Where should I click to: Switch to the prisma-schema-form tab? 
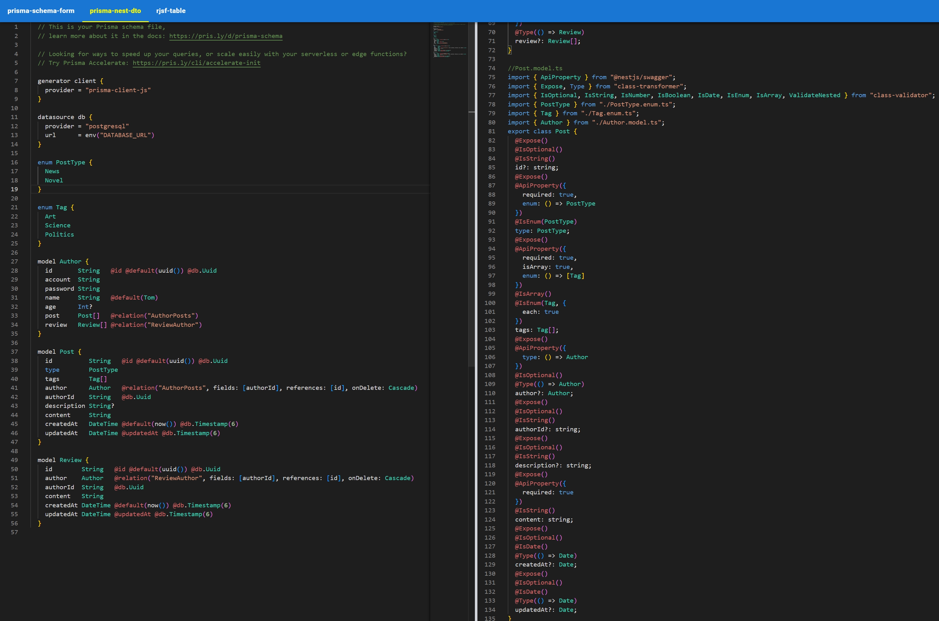coord(41,11)
